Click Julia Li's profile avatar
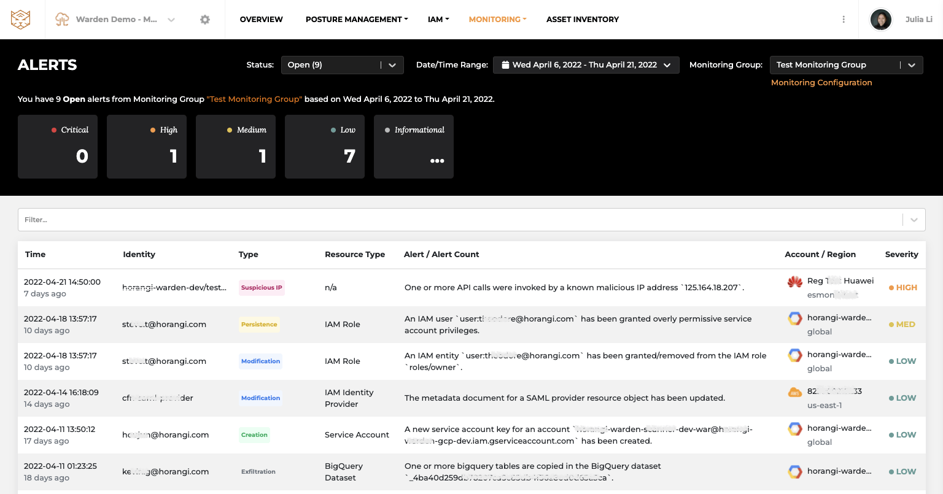The height and width of the screenshot is (494, 943). click(x=881, y=20)
